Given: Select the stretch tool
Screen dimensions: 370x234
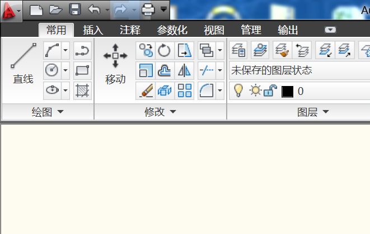Looking at the screenshot, I should (184, 50).
